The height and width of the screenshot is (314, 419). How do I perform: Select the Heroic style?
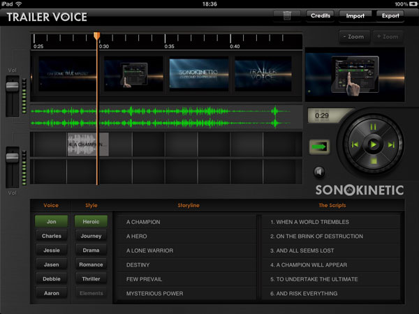tap(91, 221)
